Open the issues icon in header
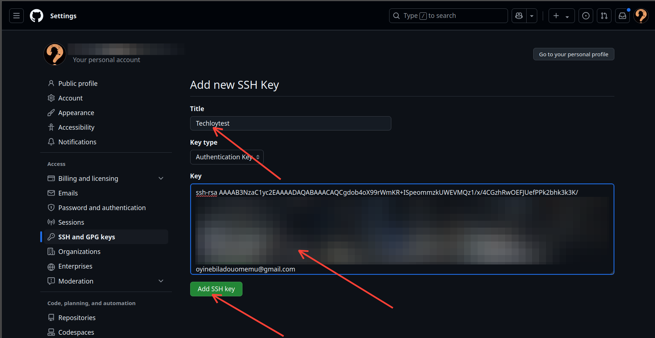The height and width of the screenshot is (338, 655). point(586,16)
